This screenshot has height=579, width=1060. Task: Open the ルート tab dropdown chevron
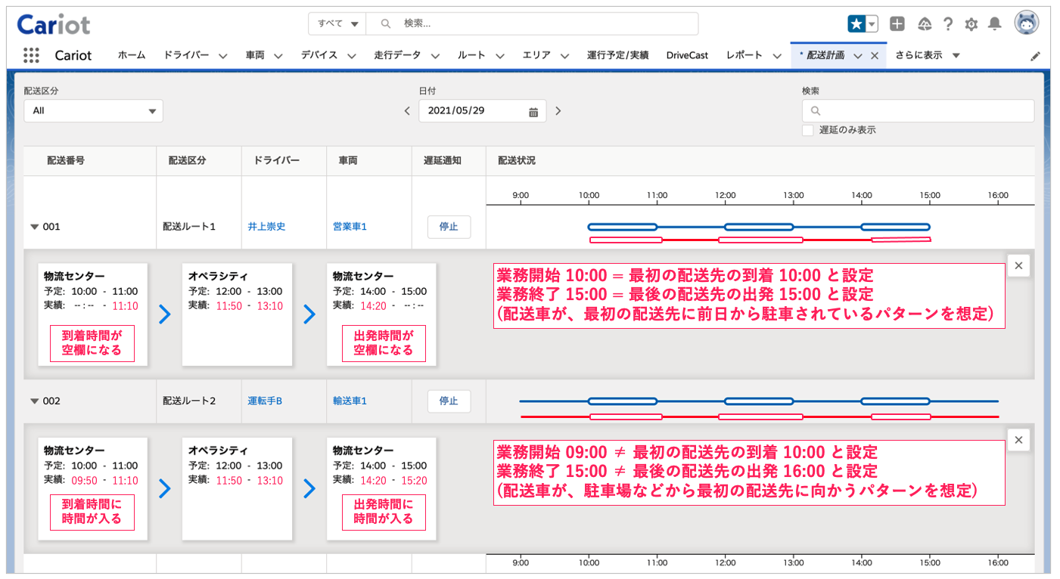point(500,56)
